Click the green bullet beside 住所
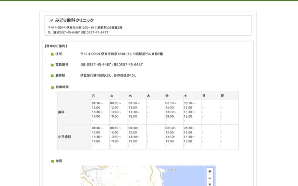298x186 pixels. (x=52, y=54)
